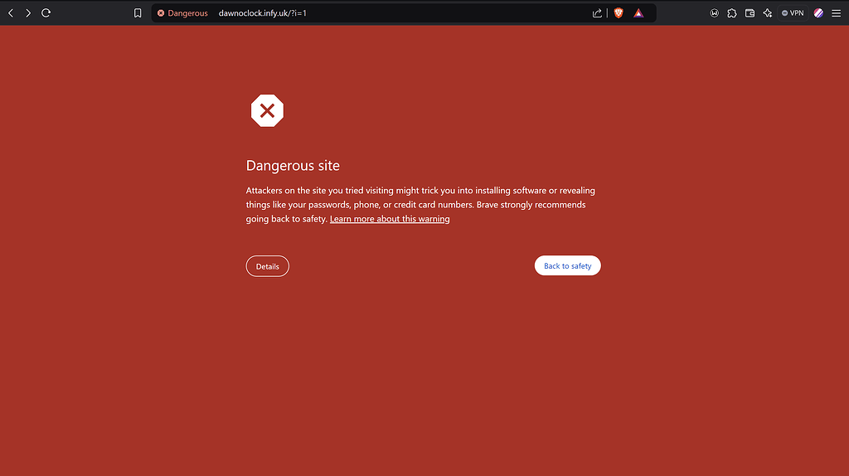Share this page via share icon
Screen dimensions: 849x476
[x=597, y=13]
